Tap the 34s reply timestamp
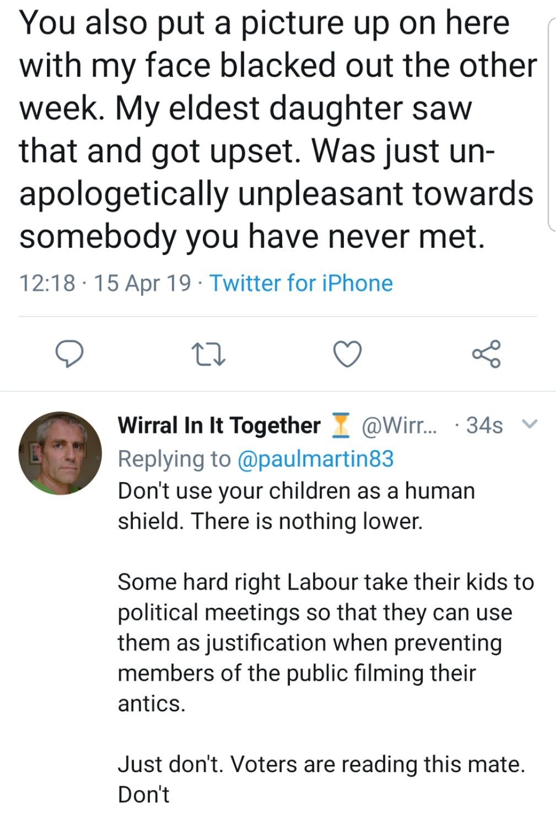Viewport: 556px width, 820px height. point(484,425)
